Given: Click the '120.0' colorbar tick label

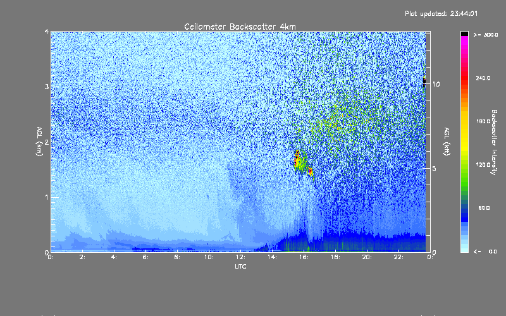Looking at the screenshot, I should click(x=483, y=164).
